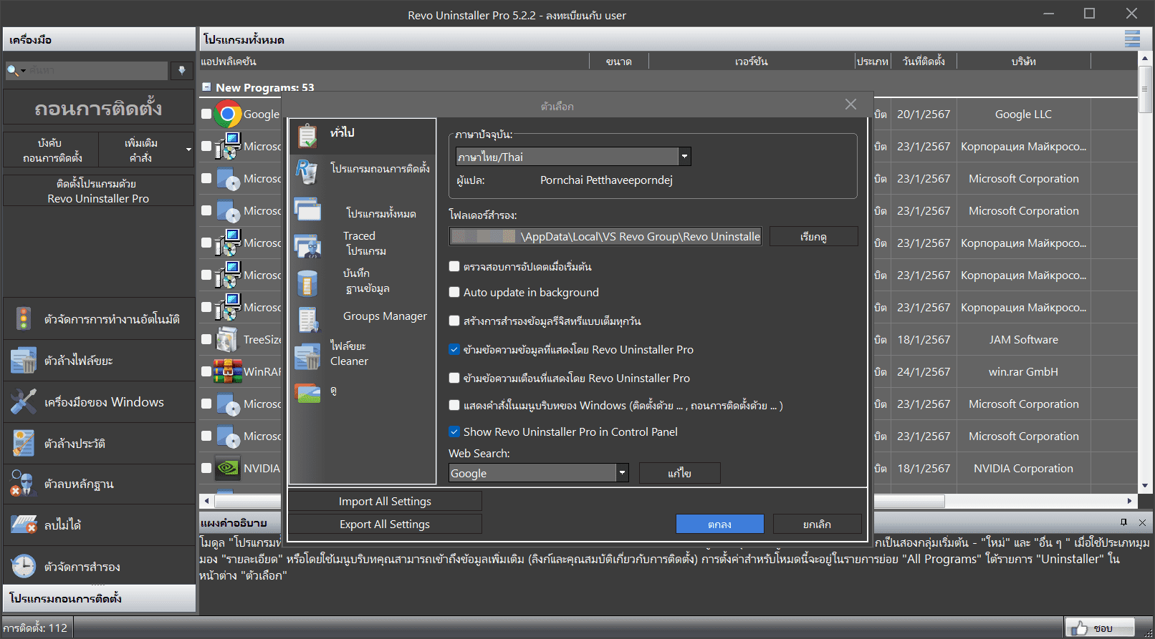Select โปรแกรมทั้งหมด options icon
Viewport: 1155px width, 639px height.
tap(307, 209)
